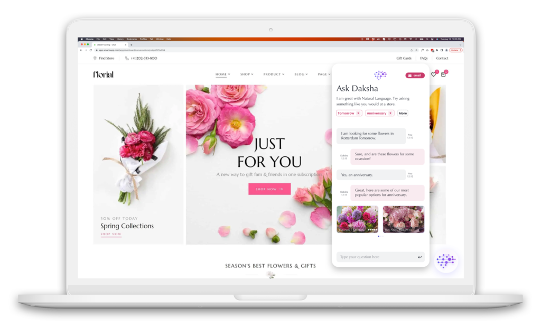Click the pink SHOP NOW banner button

pos(269,189)
